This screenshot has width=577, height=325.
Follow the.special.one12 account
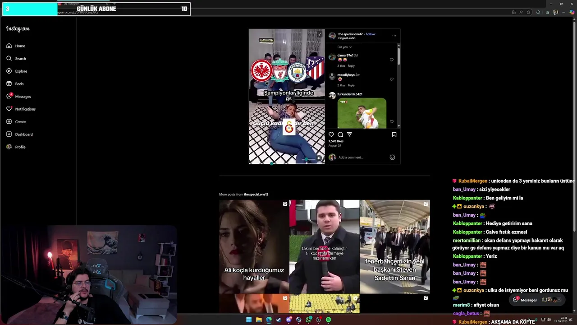[x=371, y=34]
